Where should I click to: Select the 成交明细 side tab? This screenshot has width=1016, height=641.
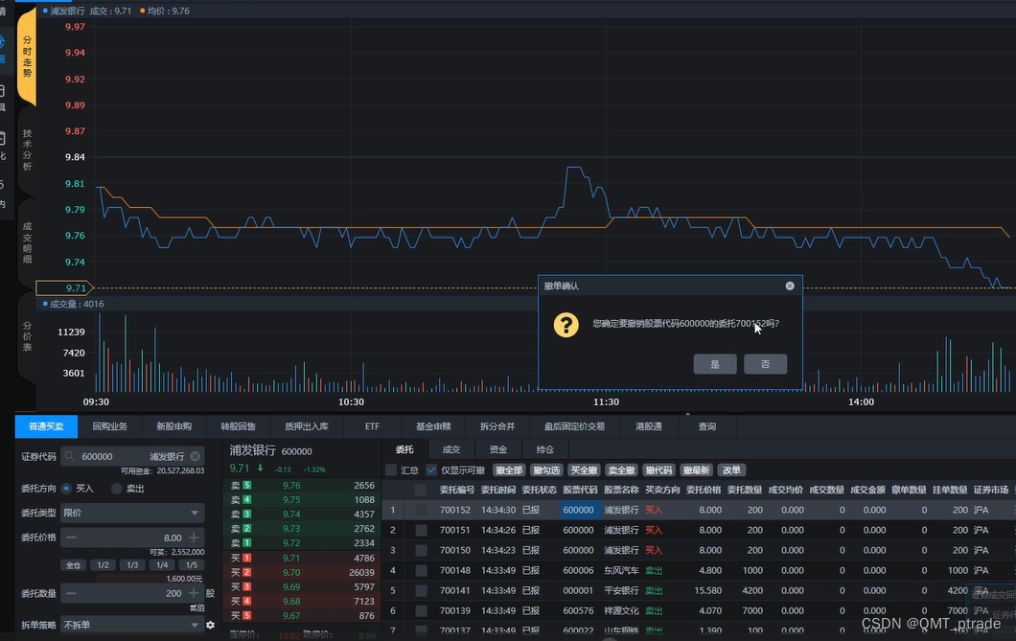(27, 242)
